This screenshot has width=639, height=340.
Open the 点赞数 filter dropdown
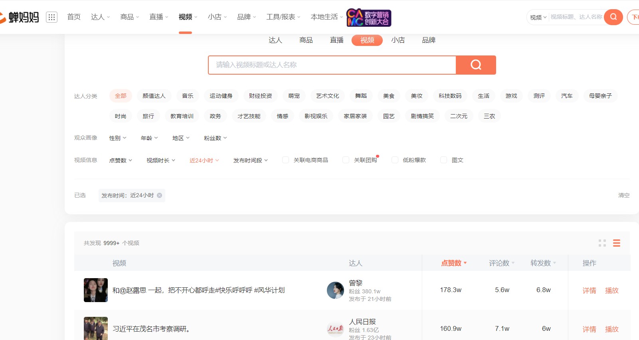[x=121, y=160]
